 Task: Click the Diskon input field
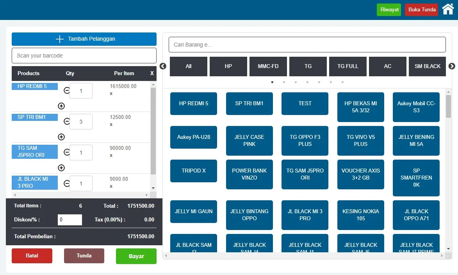coord(70,219)
